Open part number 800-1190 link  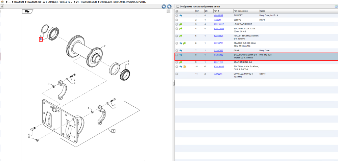[x=218, y=62]
